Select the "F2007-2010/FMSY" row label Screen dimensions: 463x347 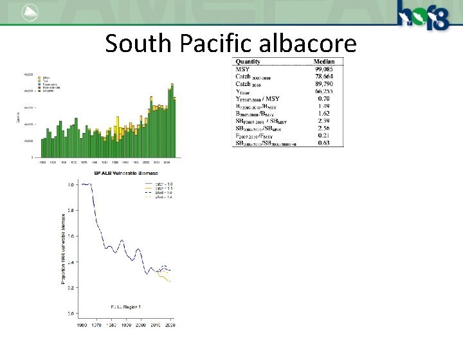[254, 136]
